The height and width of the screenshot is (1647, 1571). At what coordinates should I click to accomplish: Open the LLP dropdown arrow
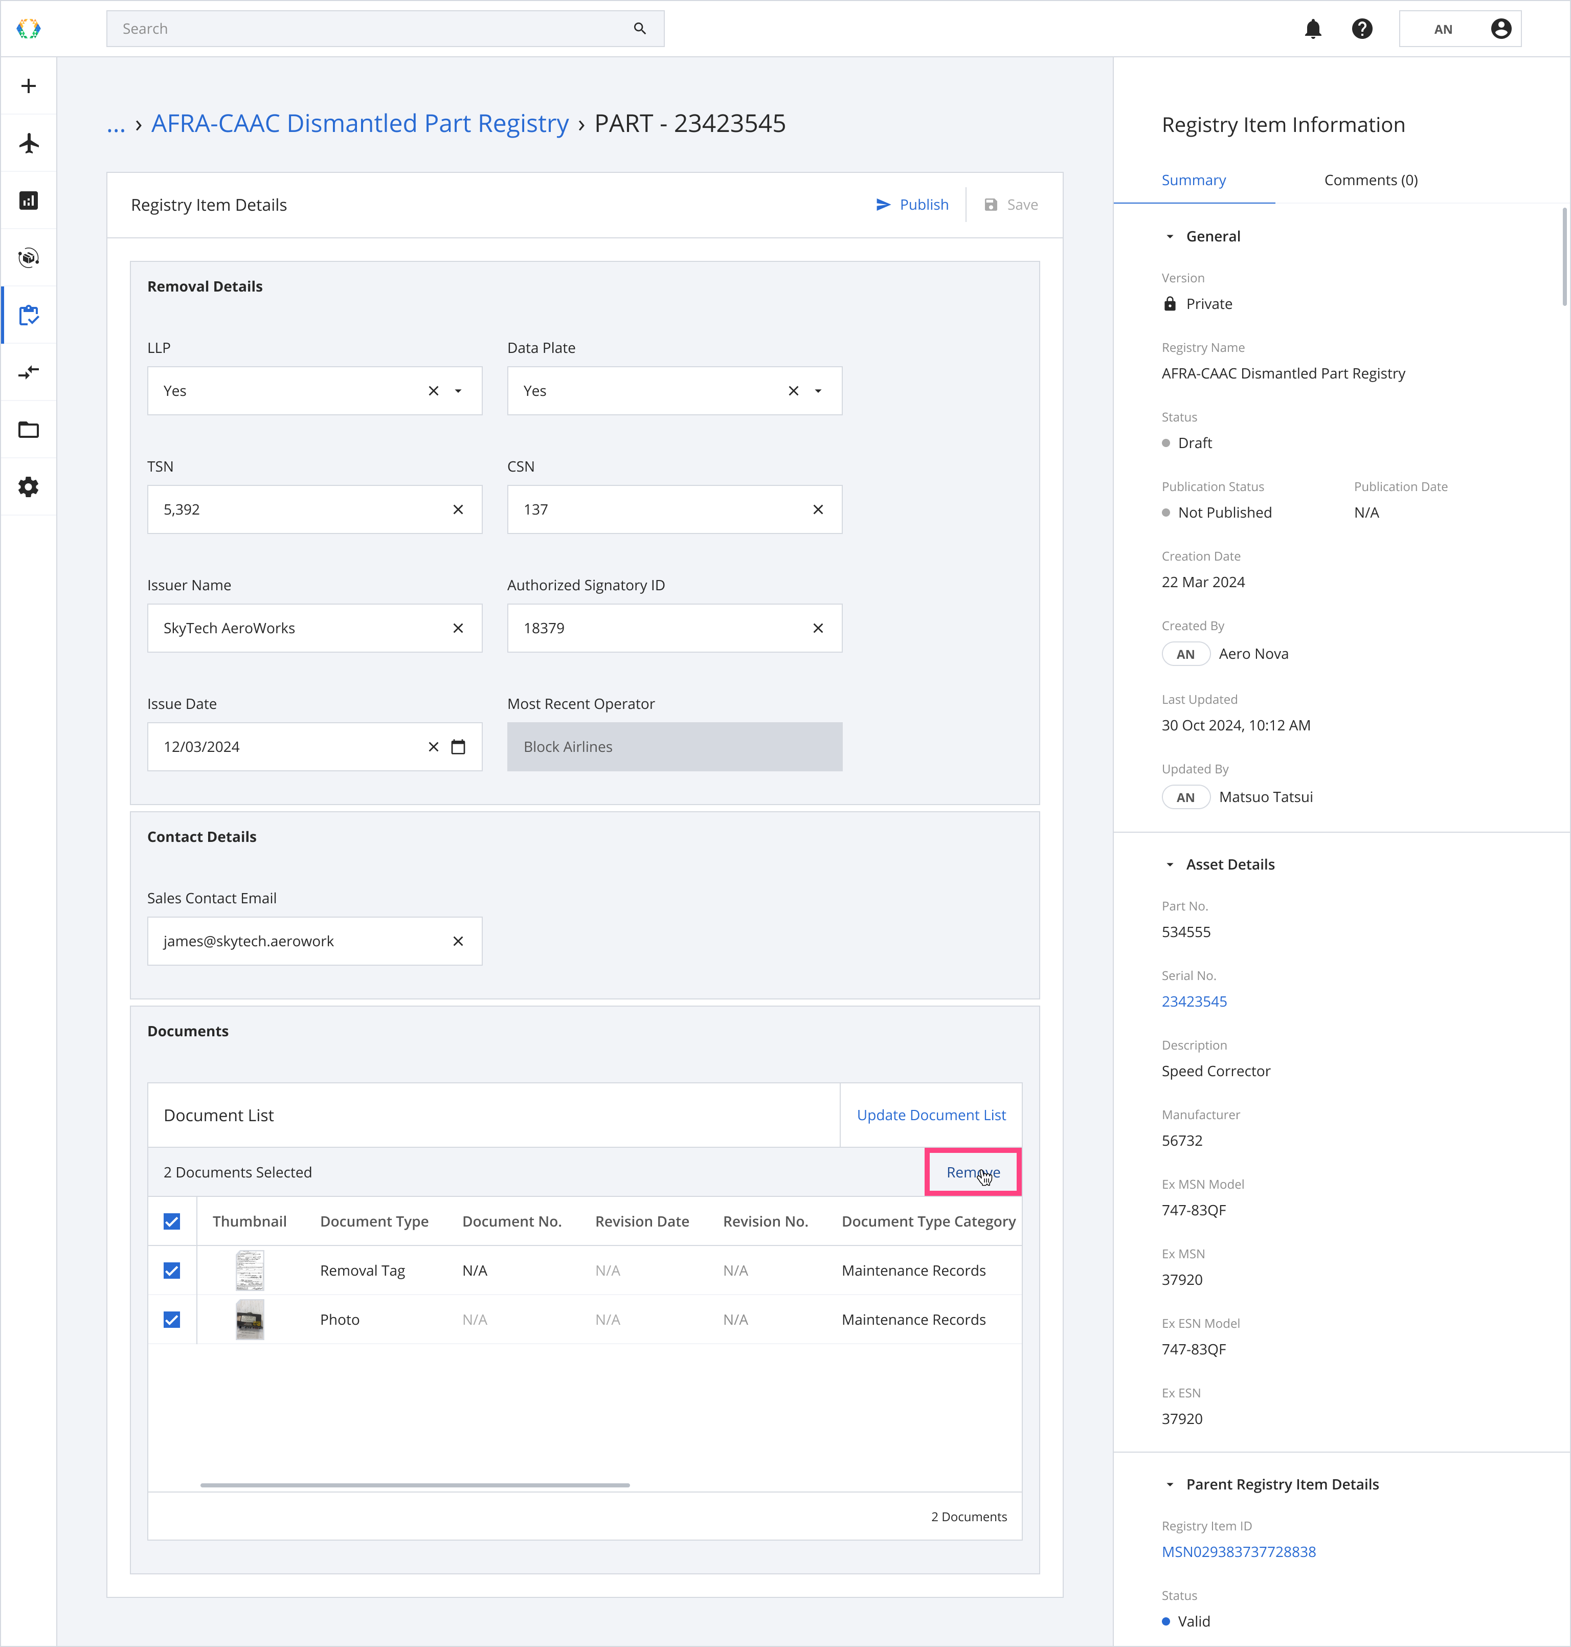point(458,391)
